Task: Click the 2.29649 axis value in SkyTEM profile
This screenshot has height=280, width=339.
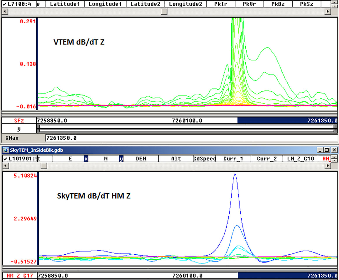Action: [x=25, y=219]
